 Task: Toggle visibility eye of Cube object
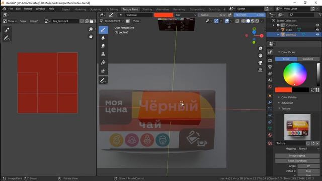click(x=317, y=30)
